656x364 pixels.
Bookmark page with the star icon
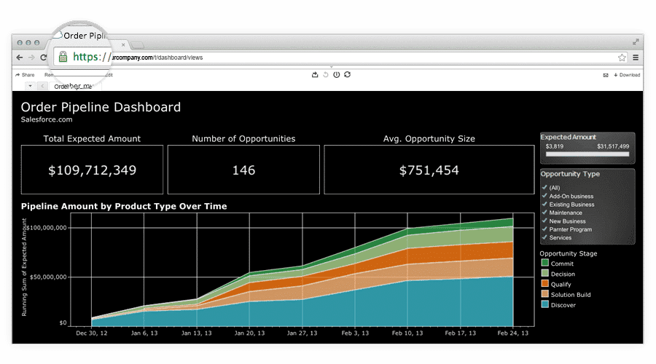(x=622, y=58)
